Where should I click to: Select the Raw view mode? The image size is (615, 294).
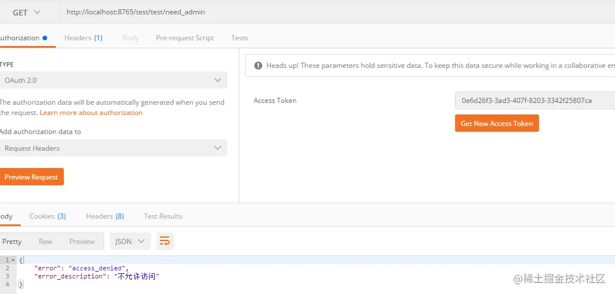(45, 242)
